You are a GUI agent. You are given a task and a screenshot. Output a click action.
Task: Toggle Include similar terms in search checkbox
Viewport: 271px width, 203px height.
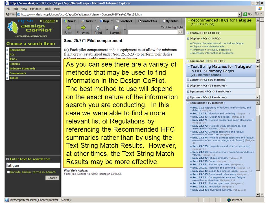pos(8,172)
